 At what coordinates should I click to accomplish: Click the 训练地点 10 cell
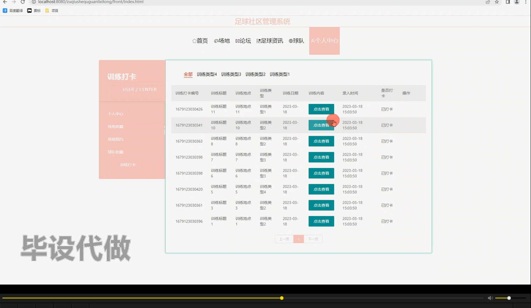point(243,125)
